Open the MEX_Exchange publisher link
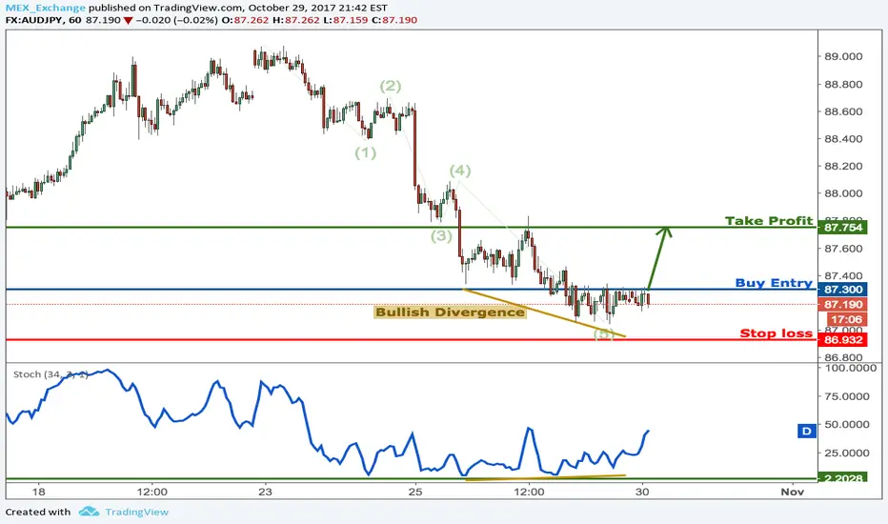888x524 pixels. (x=46, y=8)
